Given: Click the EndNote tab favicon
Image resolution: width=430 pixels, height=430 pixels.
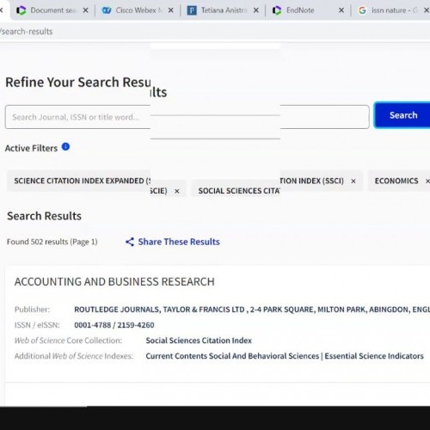Looking at the screenshot, I should pos(277,10).
